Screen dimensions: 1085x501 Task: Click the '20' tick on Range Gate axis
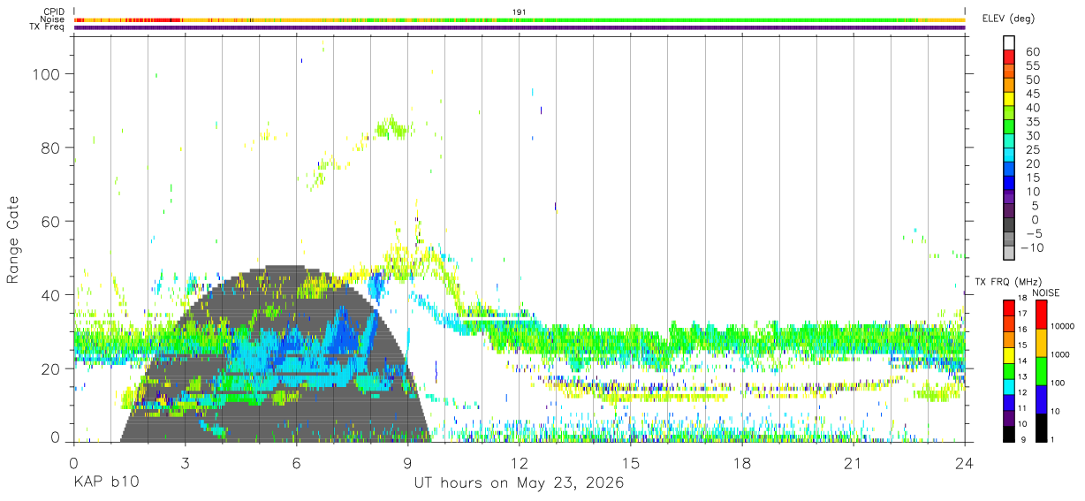pos(53,368)
